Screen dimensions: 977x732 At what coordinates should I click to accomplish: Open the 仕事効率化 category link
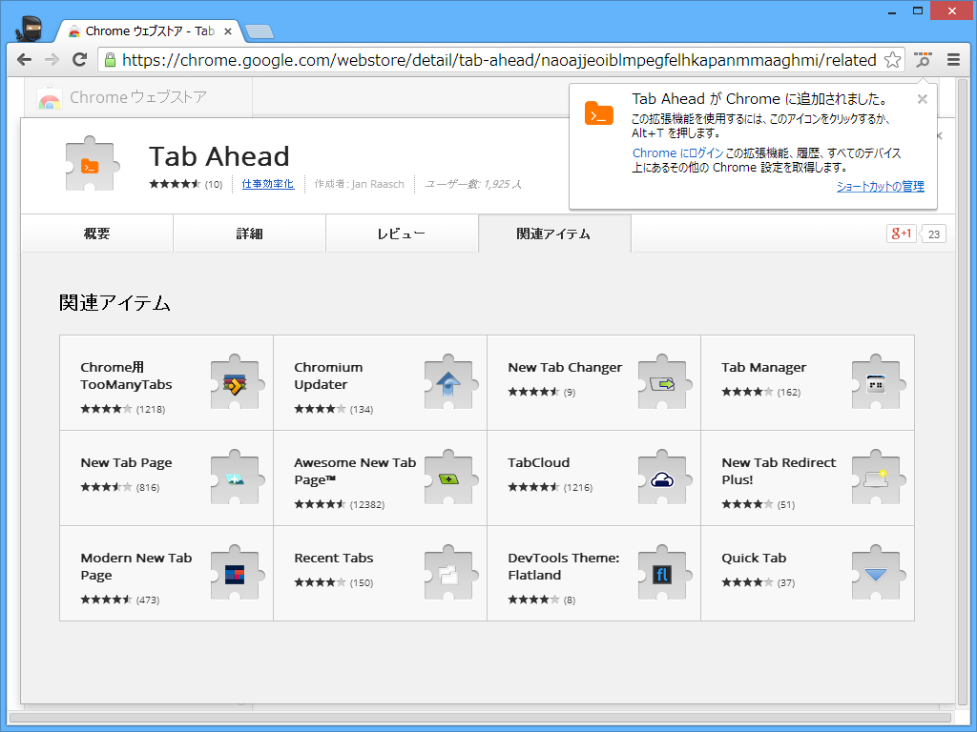pos(268,184)
